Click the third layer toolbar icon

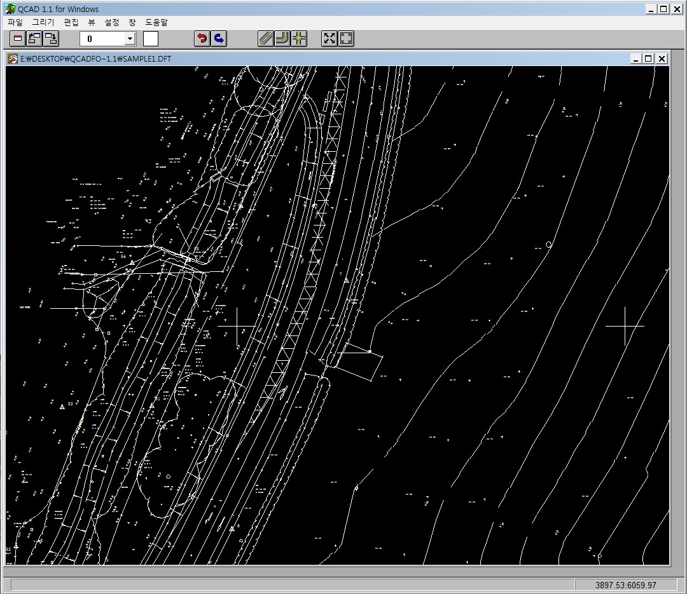[51, 39]
